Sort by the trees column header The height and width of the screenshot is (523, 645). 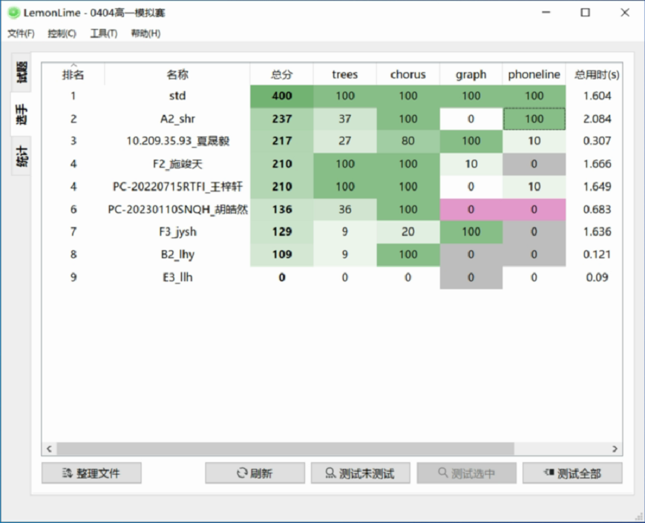[344, 75]
